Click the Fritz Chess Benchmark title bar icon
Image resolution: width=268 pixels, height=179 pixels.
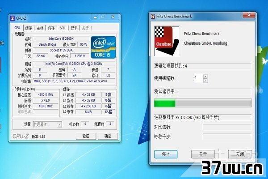click(x=153, y=17)
